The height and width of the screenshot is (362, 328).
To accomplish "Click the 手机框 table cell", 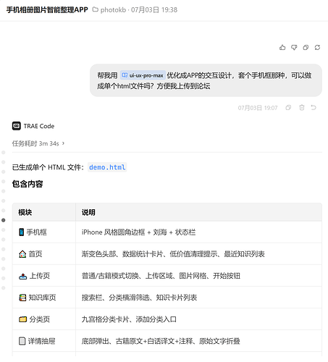I will click(44, 232).
